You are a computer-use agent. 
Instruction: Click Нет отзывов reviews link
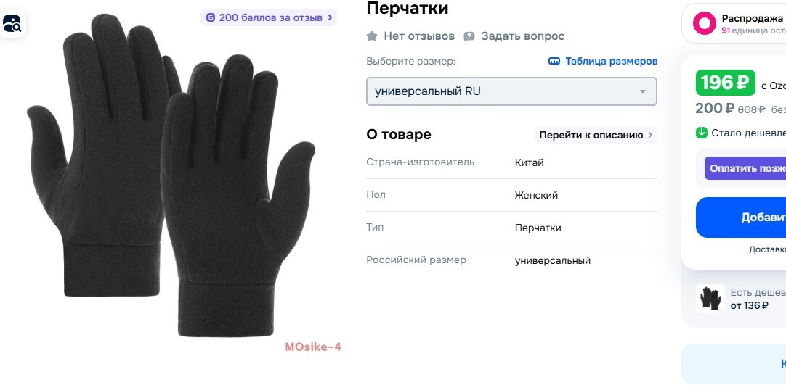click(419, 36)
